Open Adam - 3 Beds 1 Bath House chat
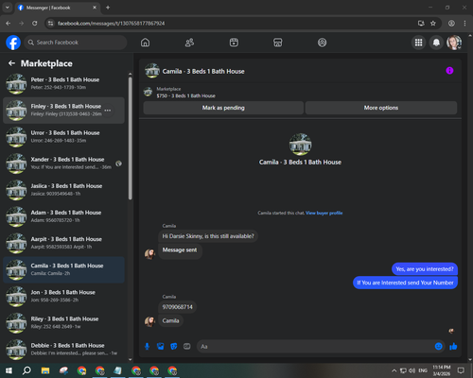The width and height of the screenshot is (473, 378). click(x=63, y=216)
